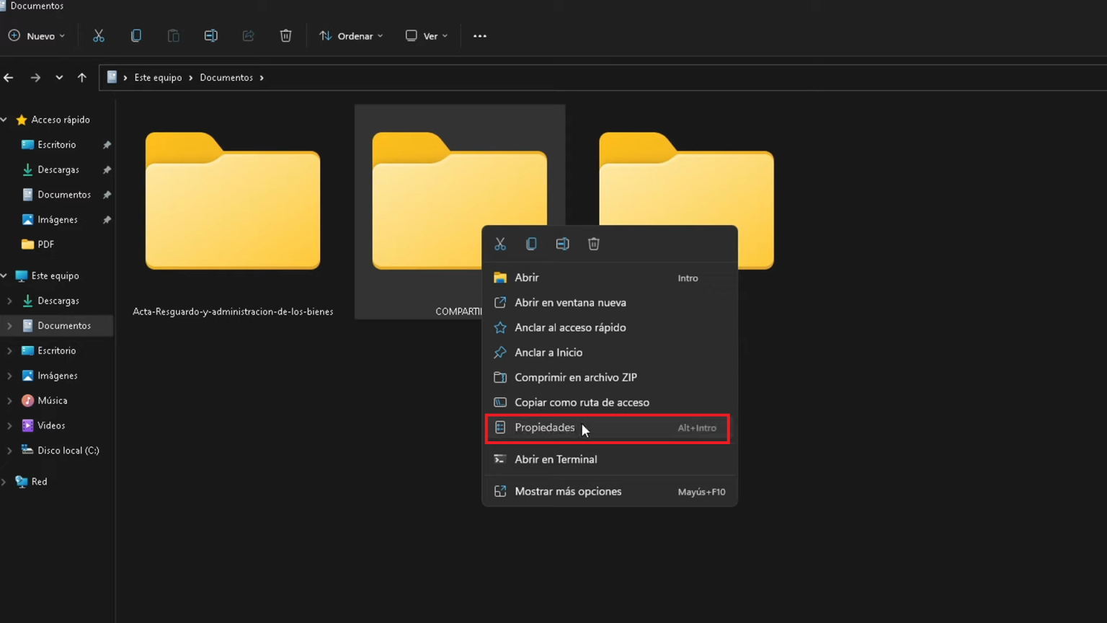Select Red network in navigation pane

coord(40,482)
